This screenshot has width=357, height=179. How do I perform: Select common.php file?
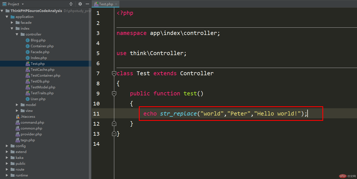[31, 128]
